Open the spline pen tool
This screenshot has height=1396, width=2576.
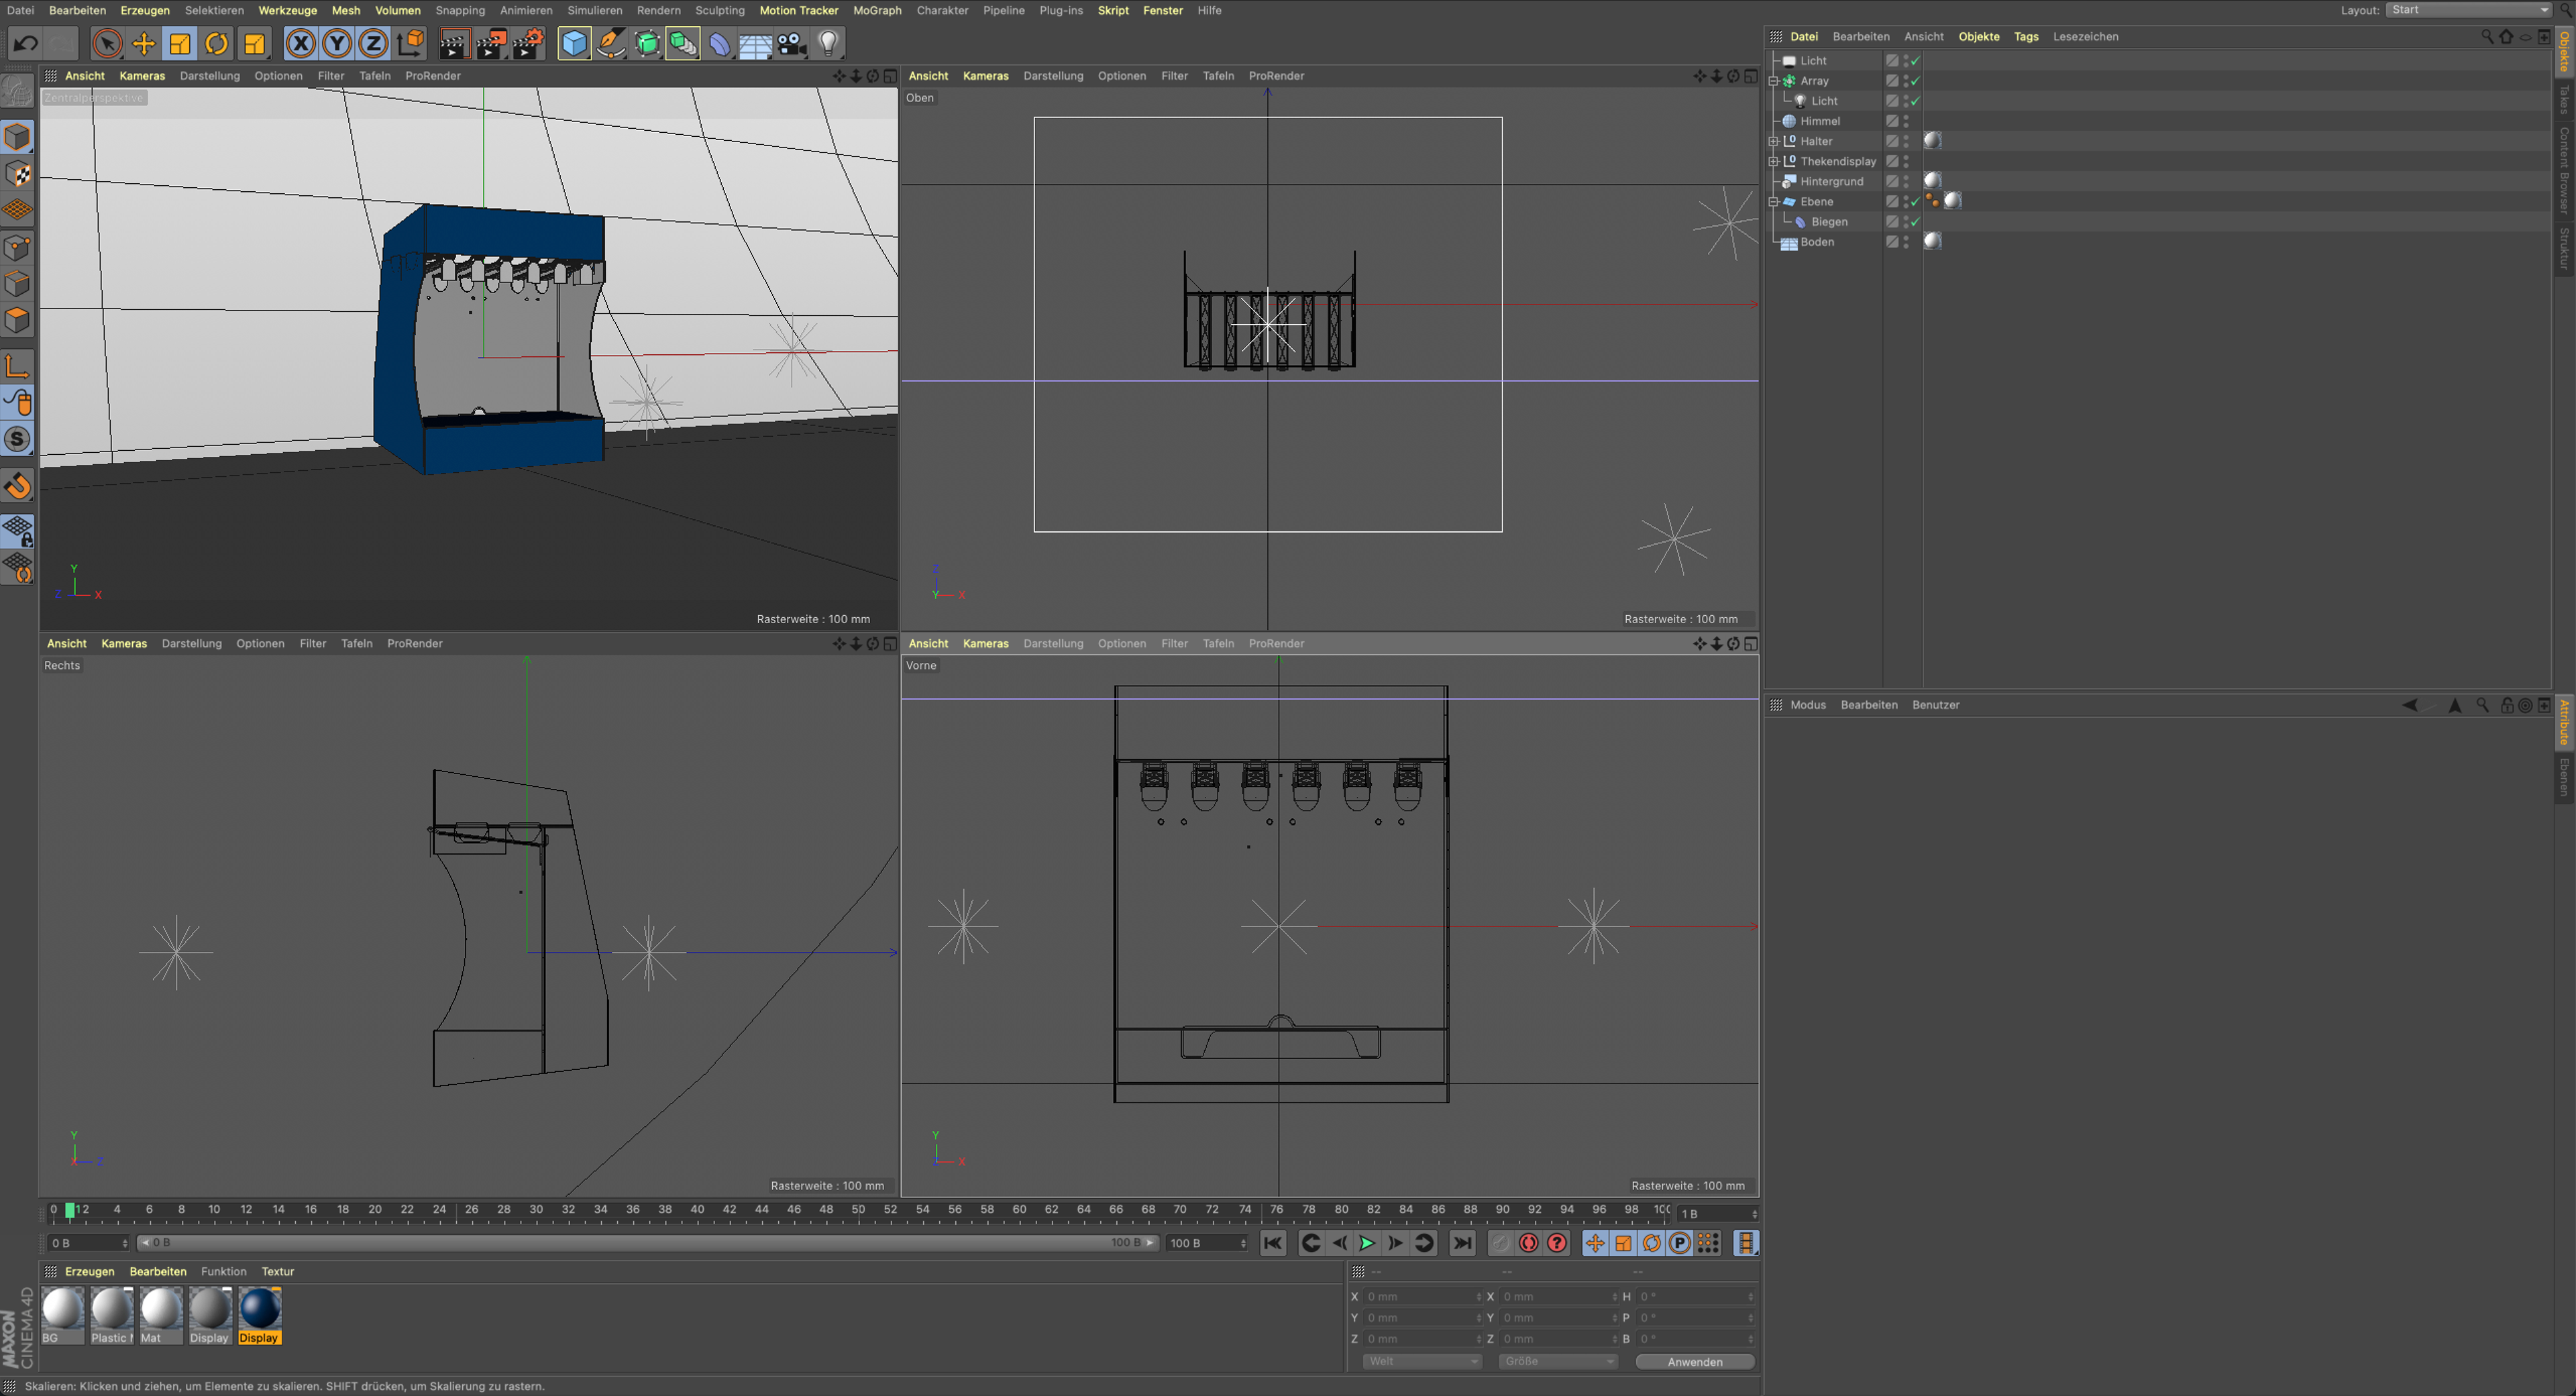(x=610, y=43)
